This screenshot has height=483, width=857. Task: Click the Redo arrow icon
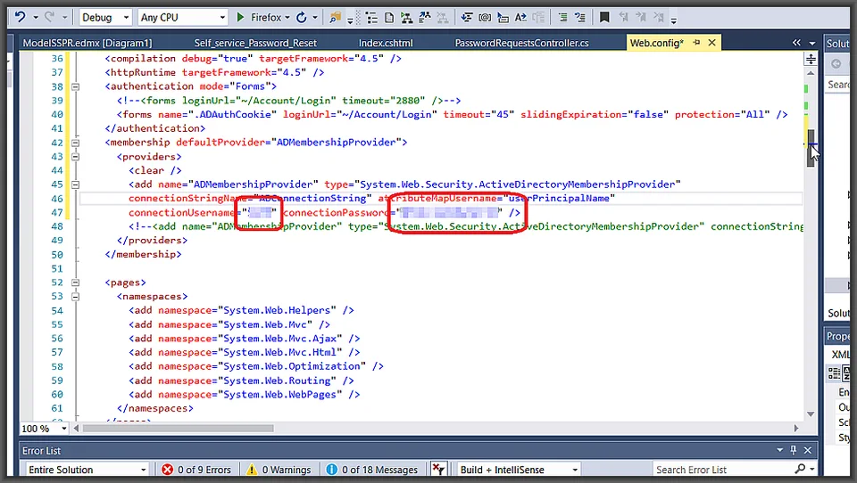click(x=50, y=17)
